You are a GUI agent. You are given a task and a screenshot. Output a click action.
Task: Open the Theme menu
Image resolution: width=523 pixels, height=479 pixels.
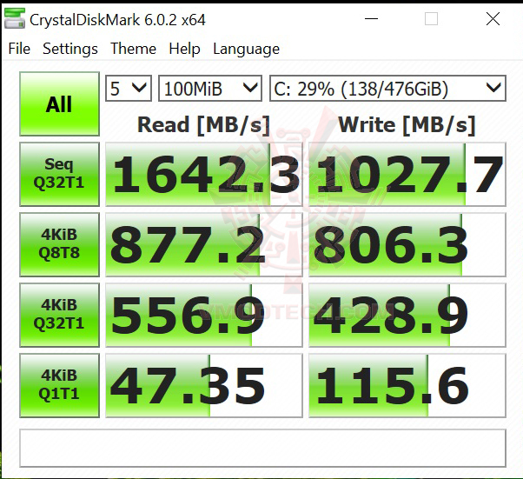[133, 49]
